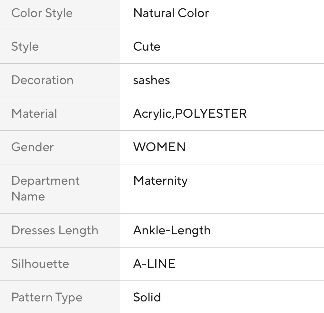Select the WOMEN gender value
The width and height of the screenshot is (324, 313).
(159, 147)
